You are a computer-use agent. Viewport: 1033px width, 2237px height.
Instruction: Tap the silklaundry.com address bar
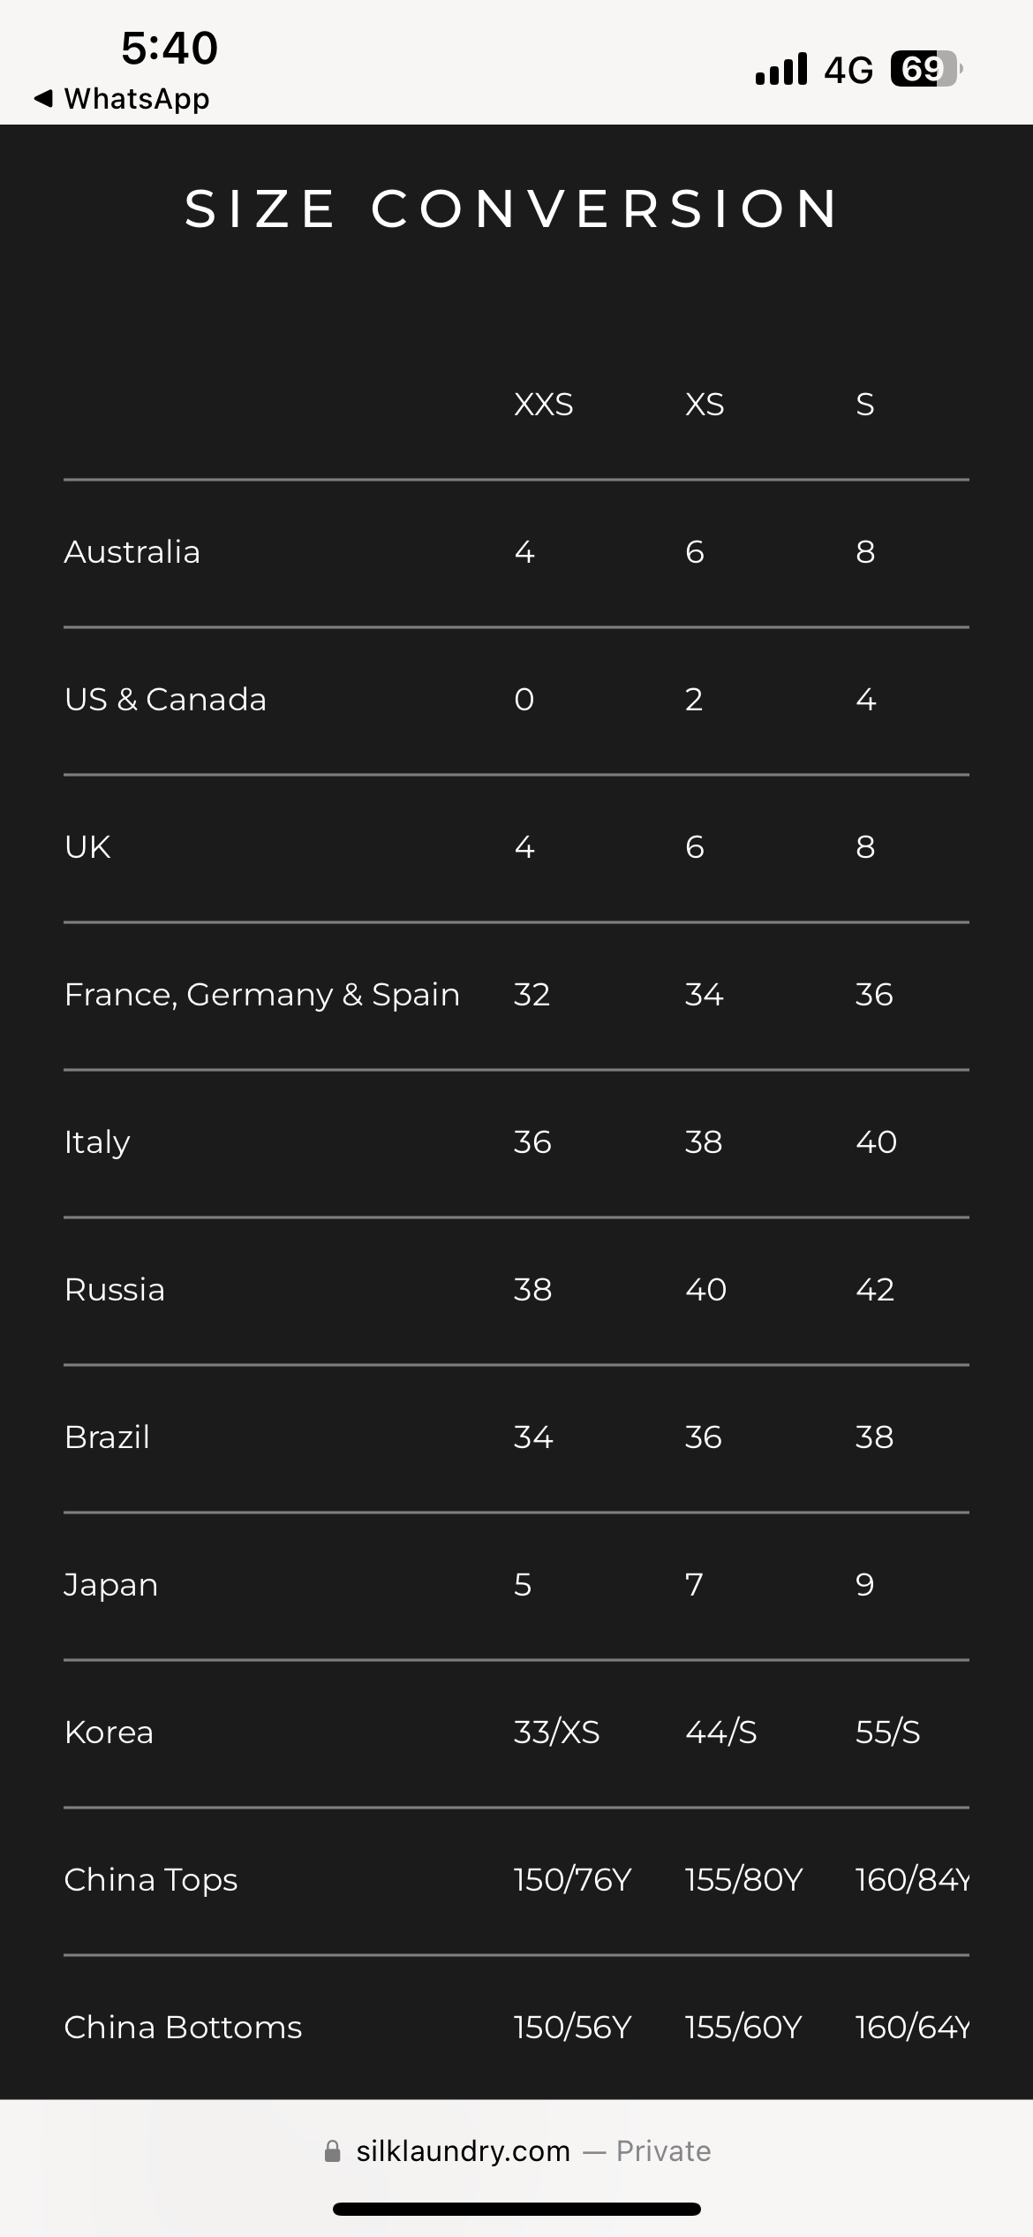coord(463,2150)
